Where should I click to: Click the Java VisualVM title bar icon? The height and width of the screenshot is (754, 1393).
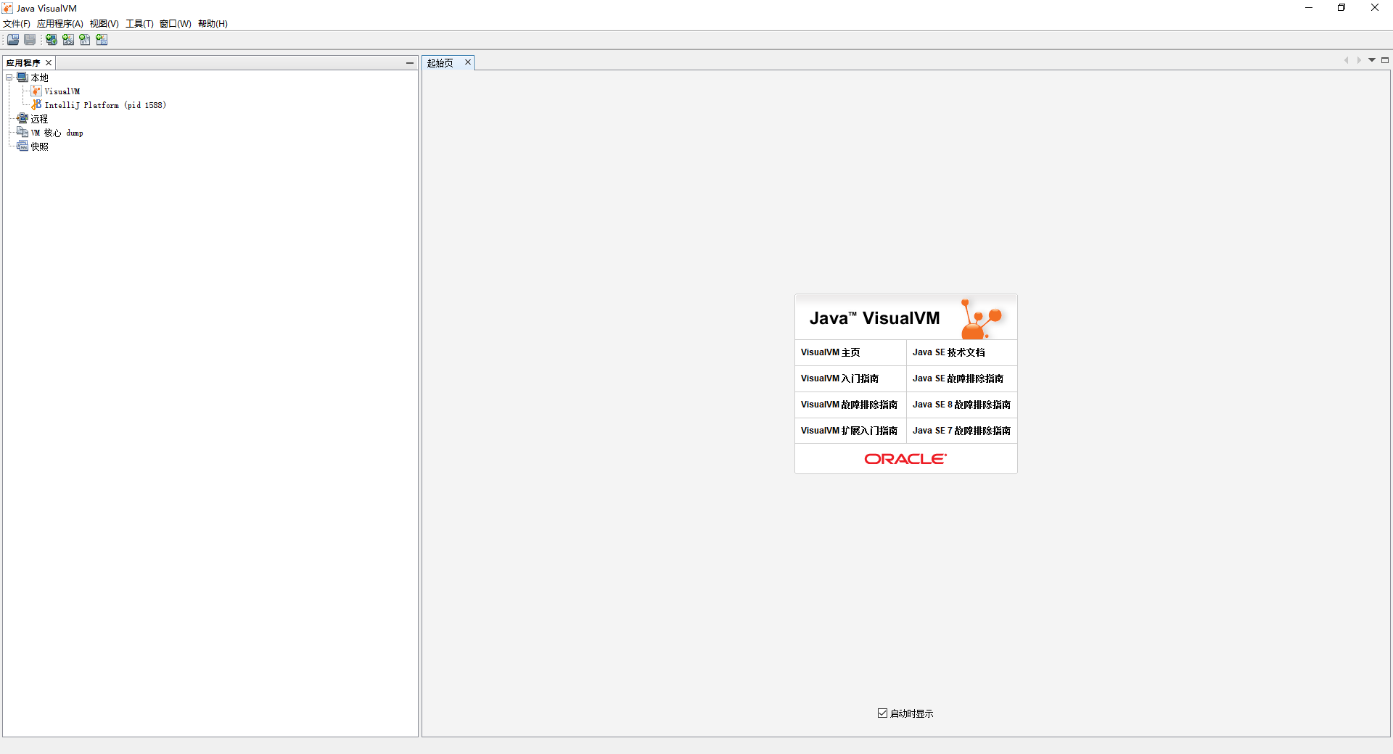pos(7,8)
